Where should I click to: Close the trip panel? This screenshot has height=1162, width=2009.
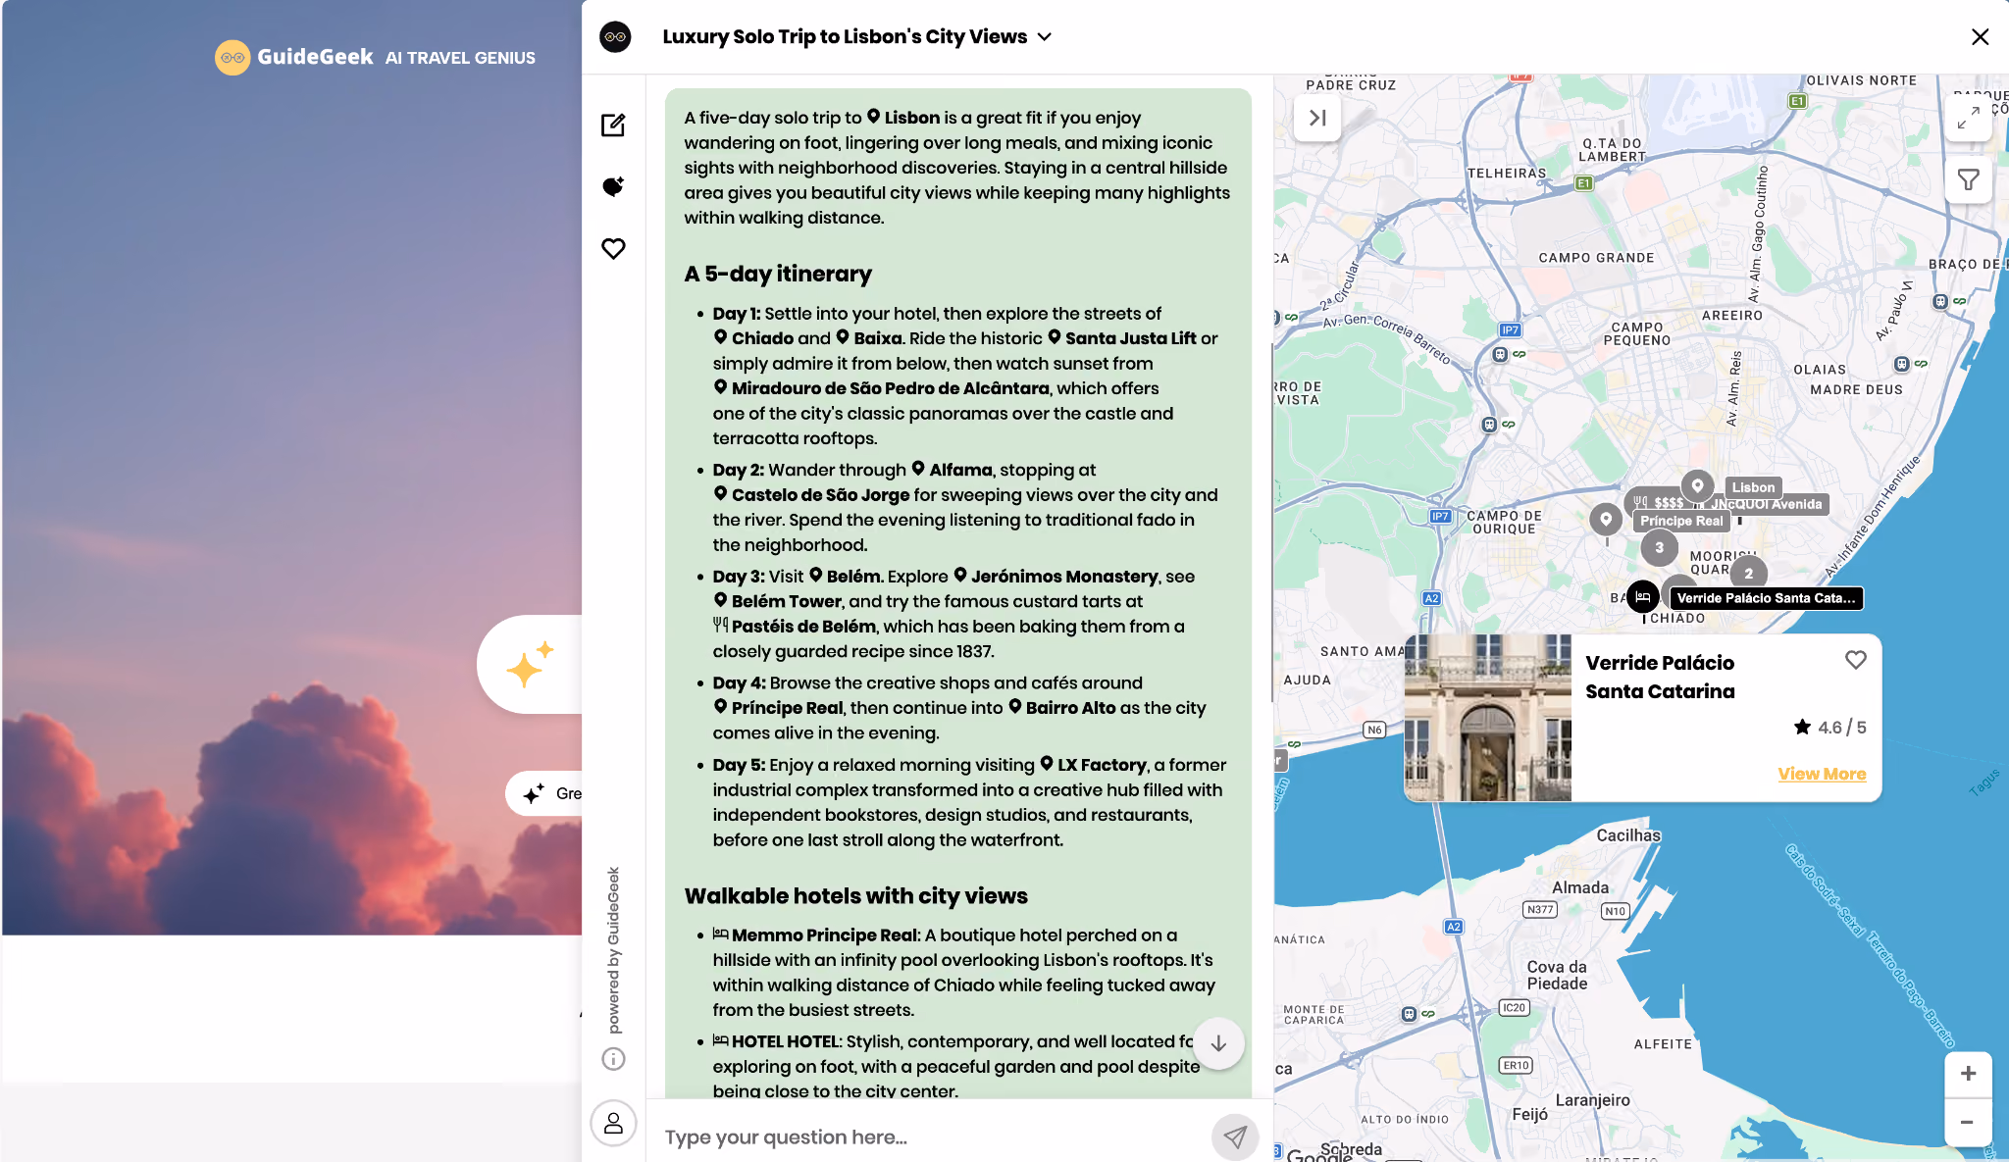point(1980,37)
